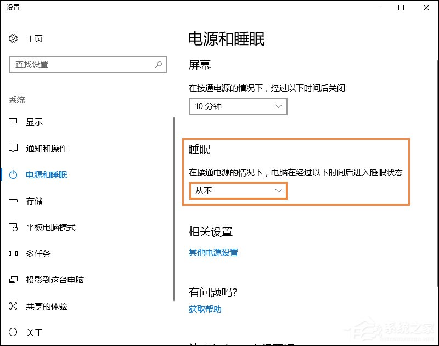Open 存储 (Storage) via the drive icon

12,201
